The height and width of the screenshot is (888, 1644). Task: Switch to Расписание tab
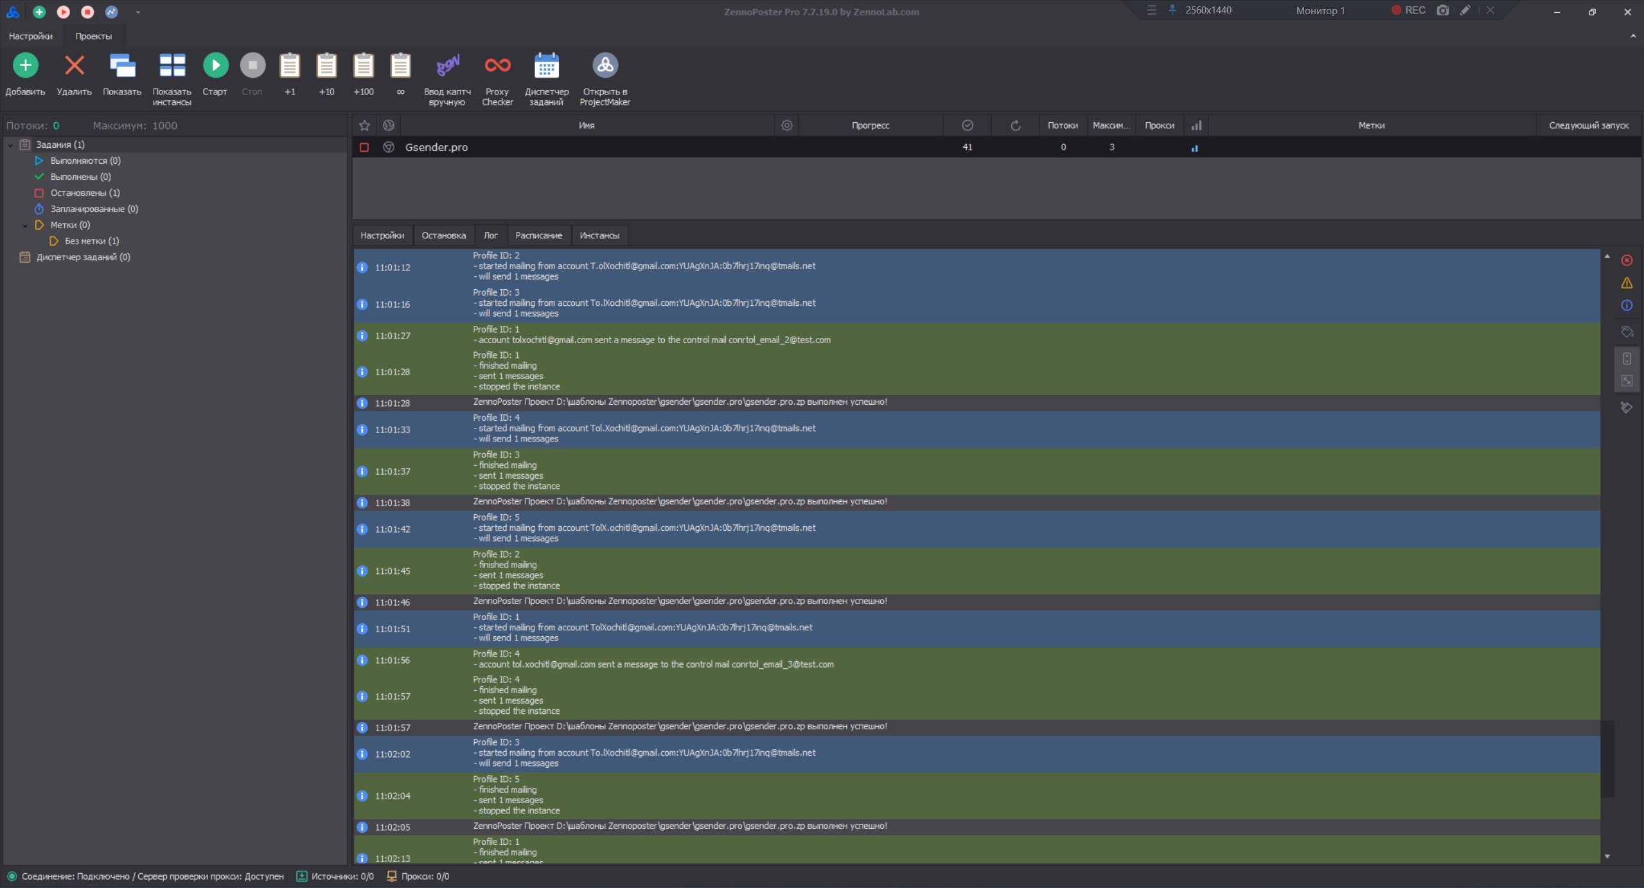click(538, 235)
